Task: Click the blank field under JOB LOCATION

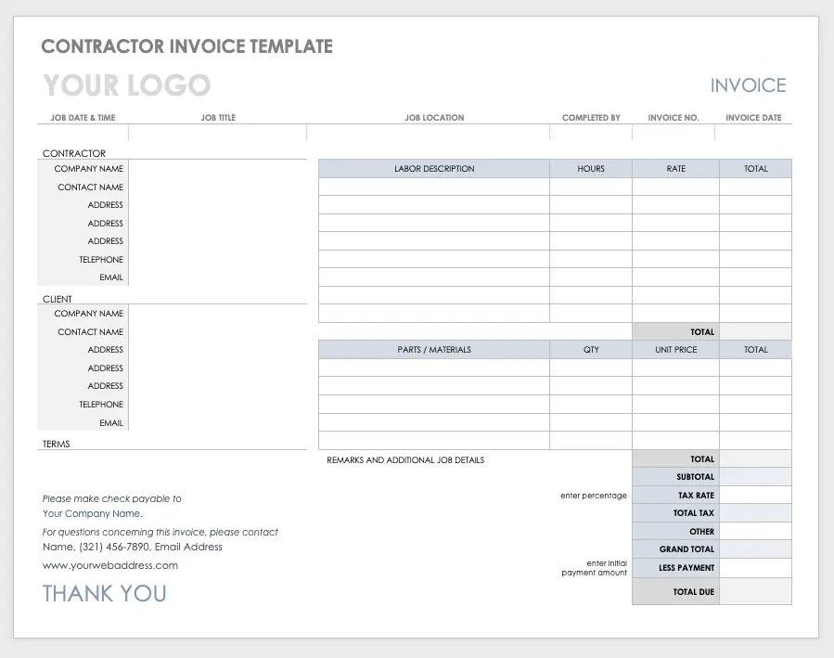Action: (x=429, y=133)
